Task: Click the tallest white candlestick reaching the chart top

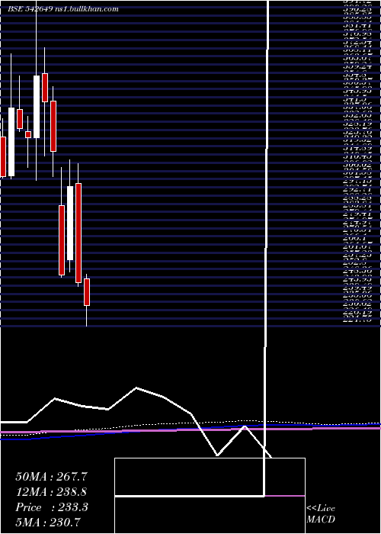Action: click(x=37, y=106)
